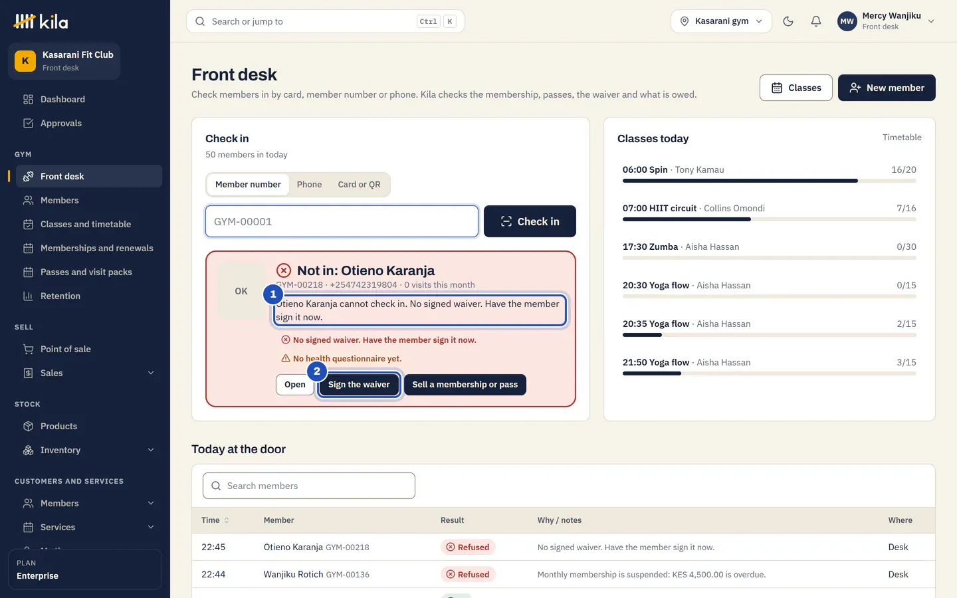Click the Check in button
The image size is (957, 598).
(530, 221)
